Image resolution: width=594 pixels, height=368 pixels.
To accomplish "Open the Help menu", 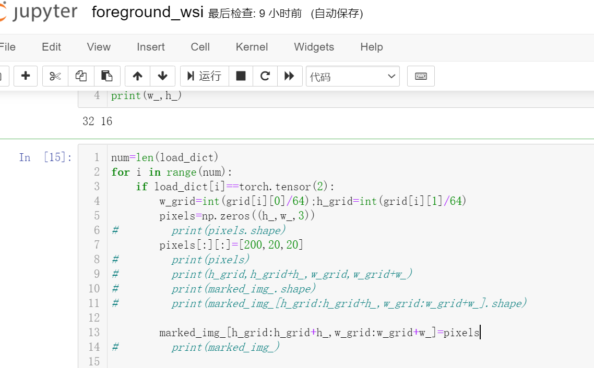I will click(371, 47).
